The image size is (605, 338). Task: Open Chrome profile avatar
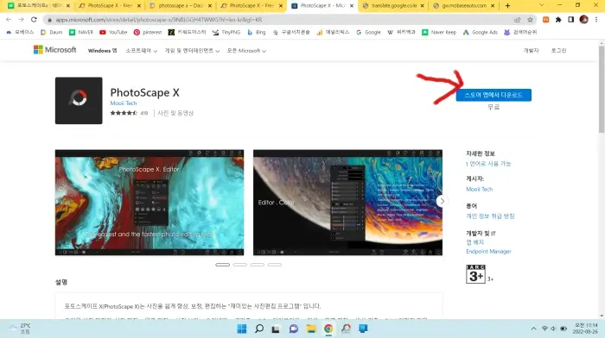[x=583, y=20]
